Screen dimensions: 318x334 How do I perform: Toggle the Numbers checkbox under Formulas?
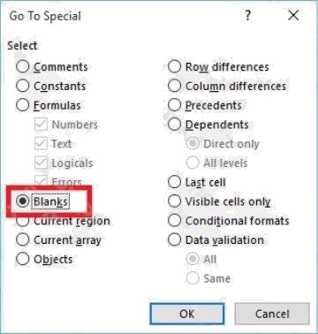click(41, 125)
